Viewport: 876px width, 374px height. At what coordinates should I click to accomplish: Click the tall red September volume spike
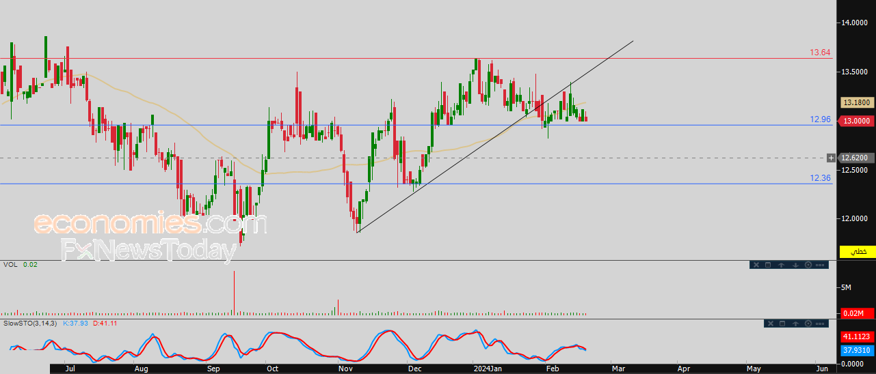[234, 292]
